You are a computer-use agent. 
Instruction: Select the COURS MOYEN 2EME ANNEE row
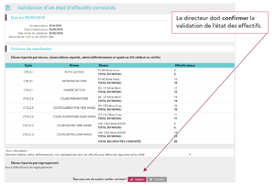[x=74, y=134]
